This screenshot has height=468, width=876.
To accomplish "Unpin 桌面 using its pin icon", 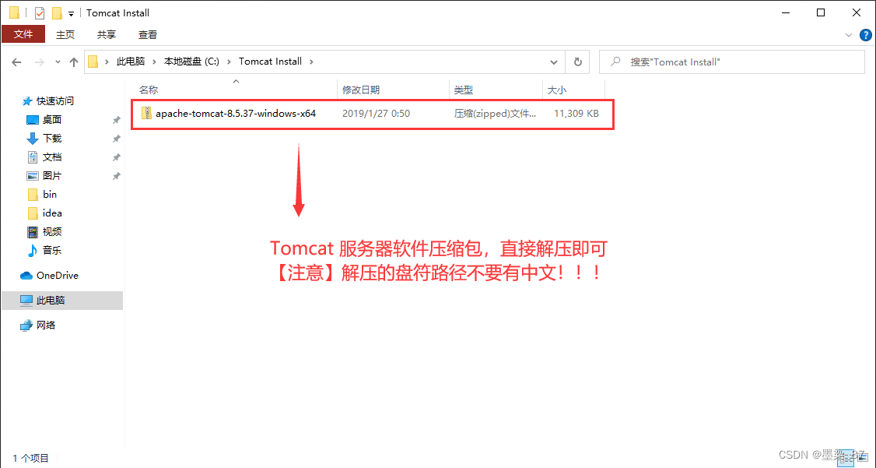I will point(116,120).
